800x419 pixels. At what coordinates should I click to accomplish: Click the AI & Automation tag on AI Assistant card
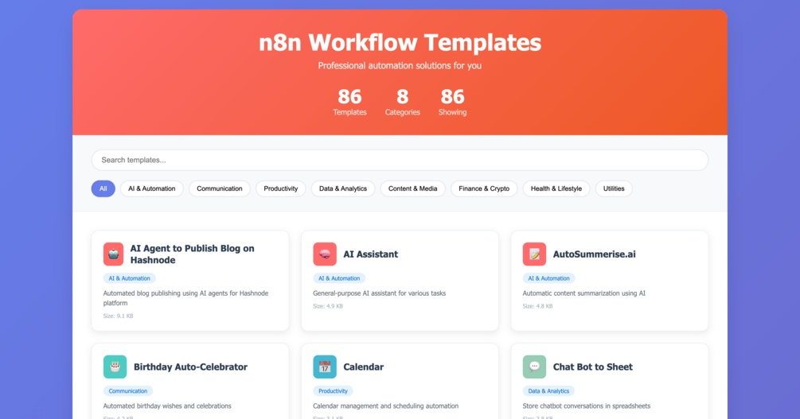pos(339,278)
